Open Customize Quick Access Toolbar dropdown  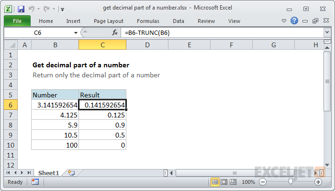[63, 9]
